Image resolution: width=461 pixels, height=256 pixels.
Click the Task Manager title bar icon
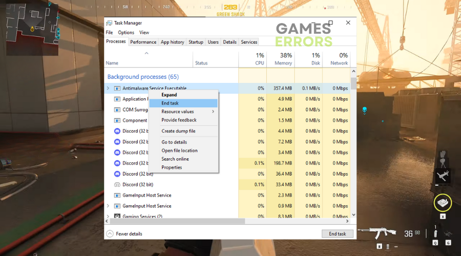click(109, 23)
